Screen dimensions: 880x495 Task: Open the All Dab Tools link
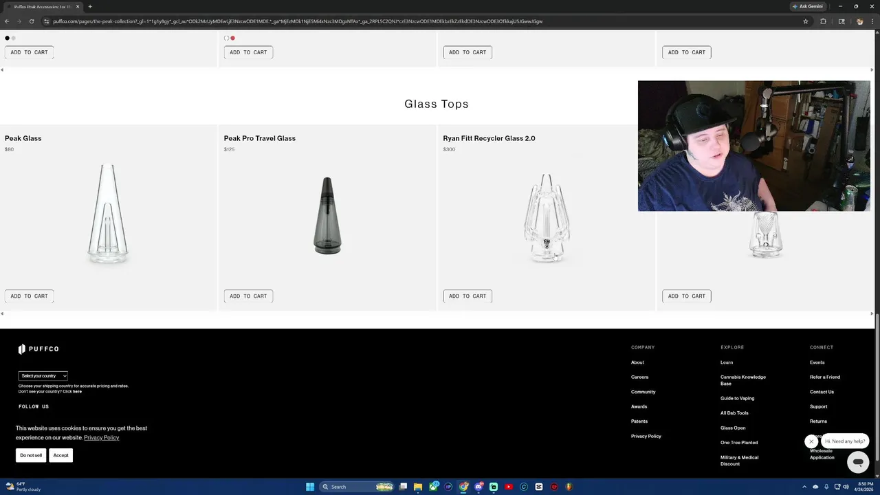tap(734, 413)
